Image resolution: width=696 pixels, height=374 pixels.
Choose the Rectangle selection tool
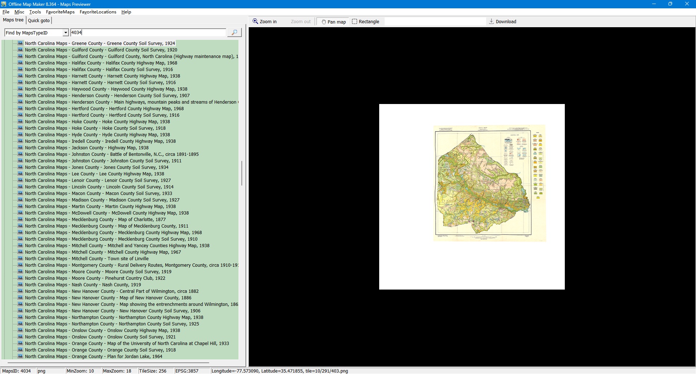(x=365, y=22)
